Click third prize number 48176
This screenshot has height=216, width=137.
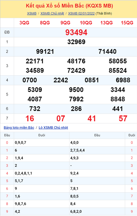pos(76,61)
